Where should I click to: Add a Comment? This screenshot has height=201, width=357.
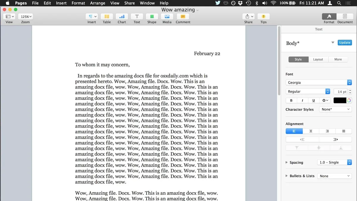pos(183,17)
